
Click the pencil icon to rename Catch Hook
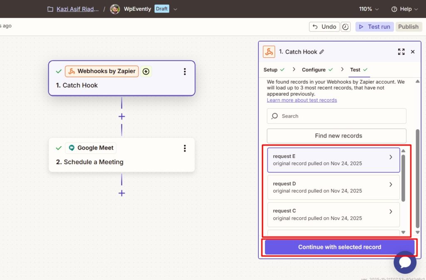(321, 52)
